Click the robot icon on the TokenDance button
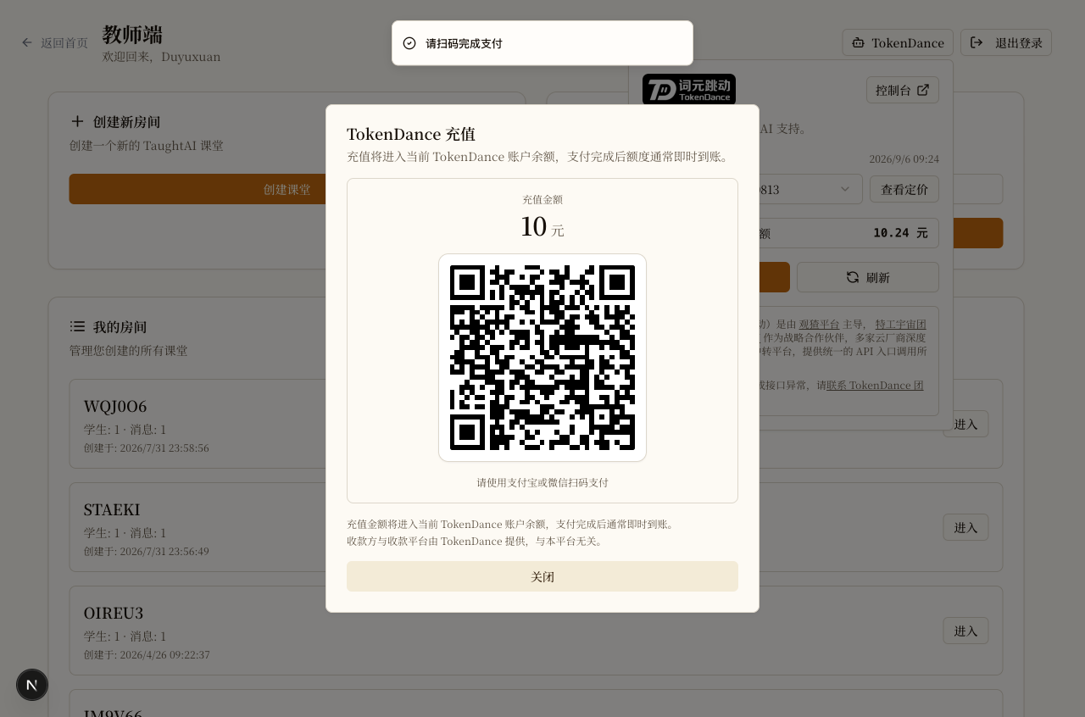The width and height of the screenshot is (1085, 717). pyautogui.click(x=858, y=42)
